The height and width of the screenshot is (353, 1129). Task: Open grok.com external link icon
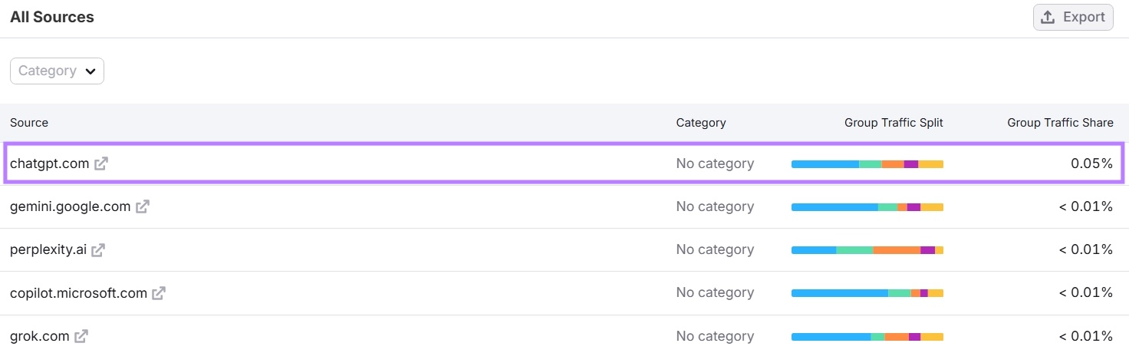coord(81,336)
